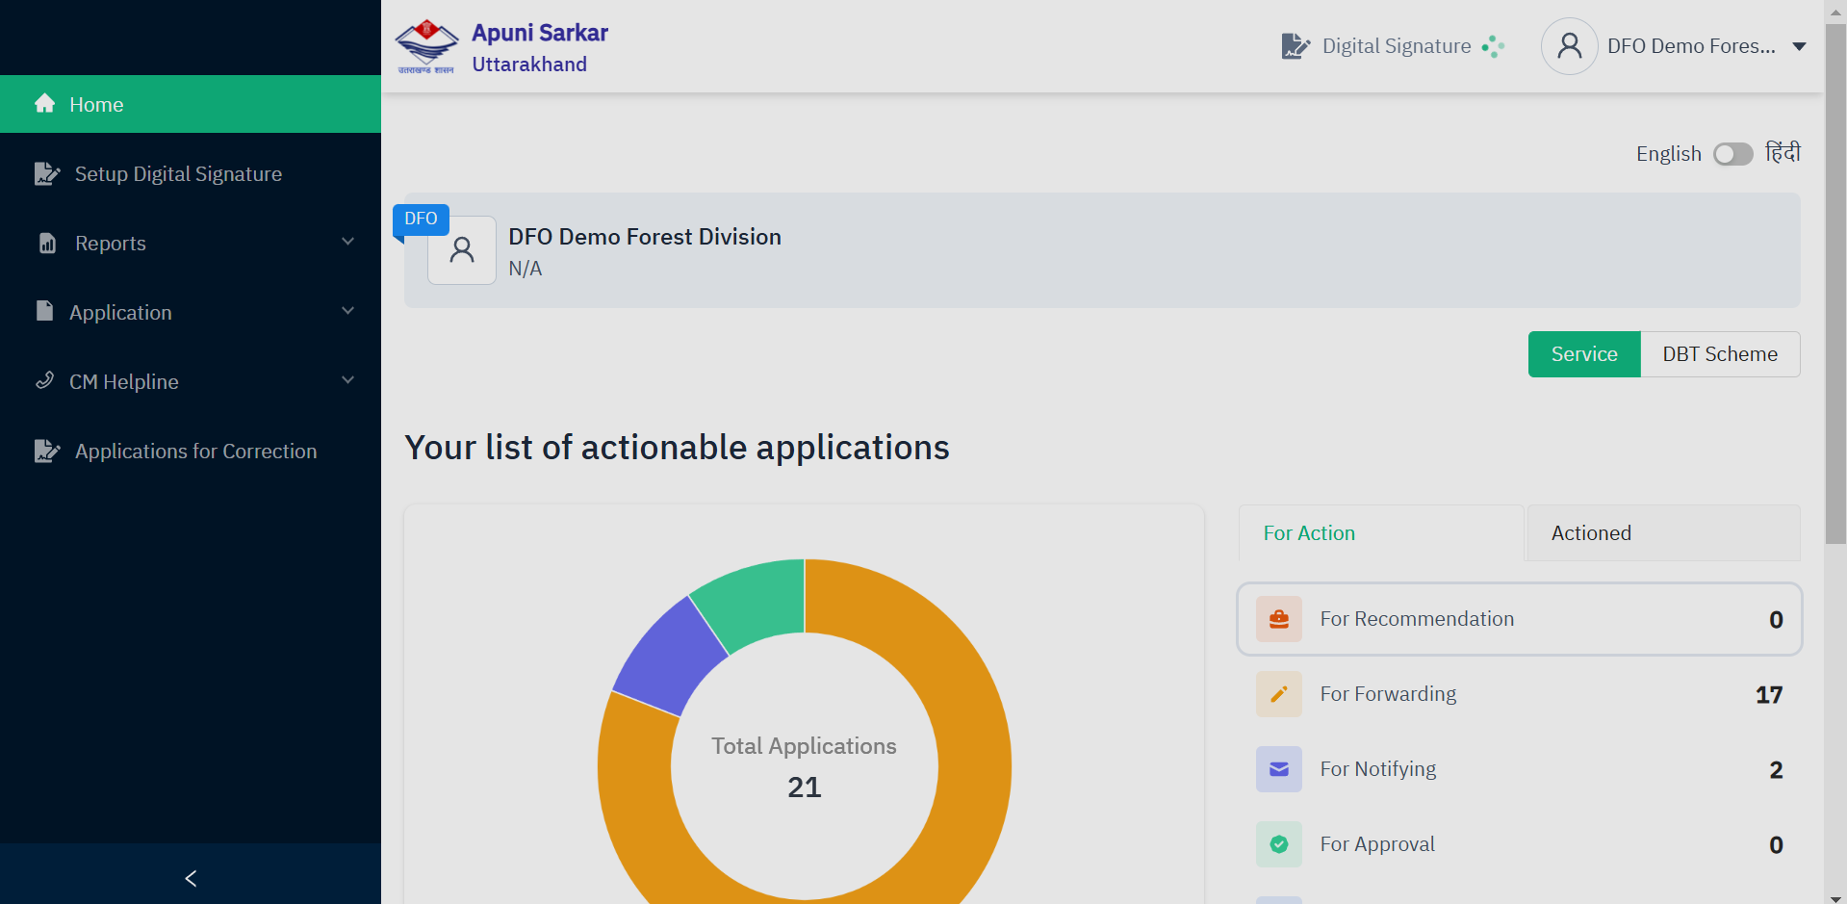Click the For Recommendation briefcase icon

1279,619
